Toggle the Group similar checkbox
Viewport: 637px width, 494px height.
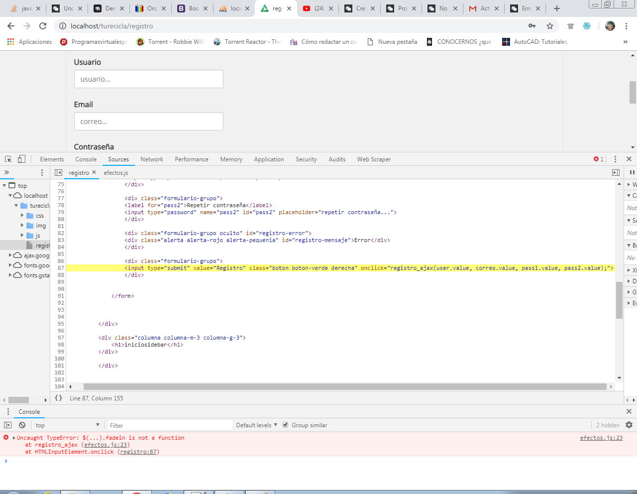pos(286,425)
